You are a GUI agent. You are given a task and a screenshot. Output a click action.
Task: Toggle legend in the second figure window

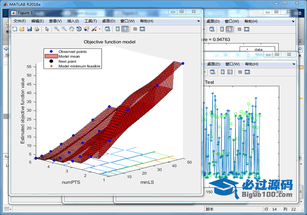tap(229, 29)
